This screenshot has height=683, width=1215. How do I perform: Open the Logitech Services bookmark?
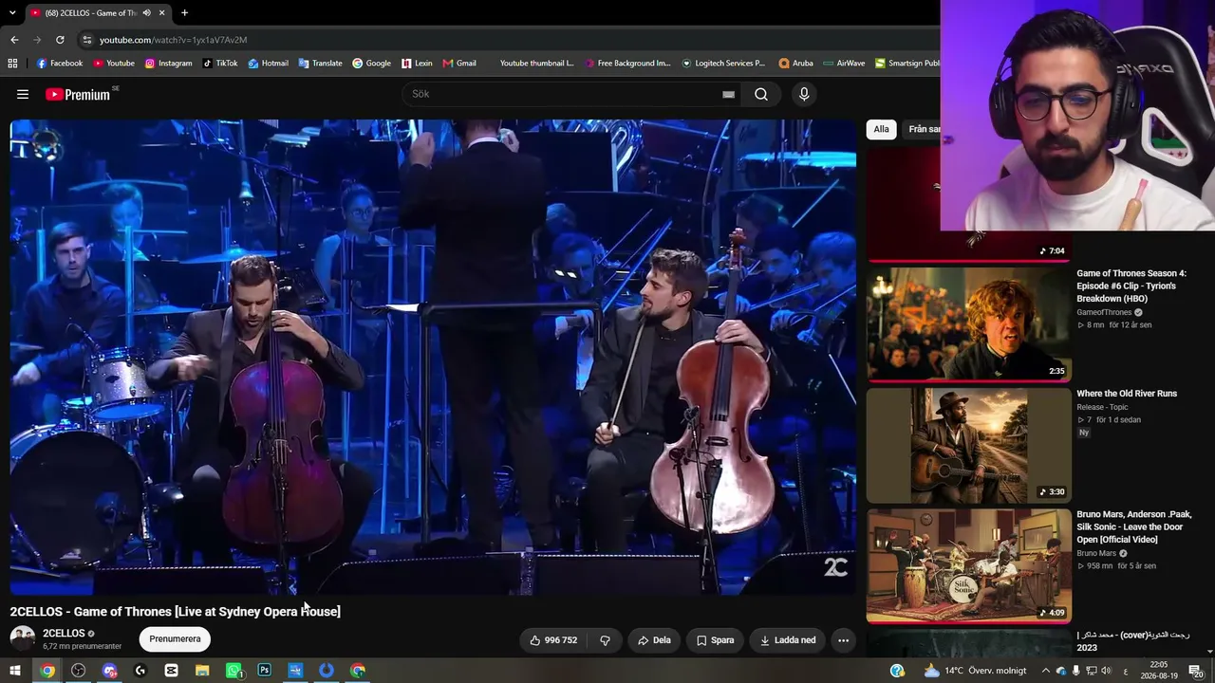[723, 64]
